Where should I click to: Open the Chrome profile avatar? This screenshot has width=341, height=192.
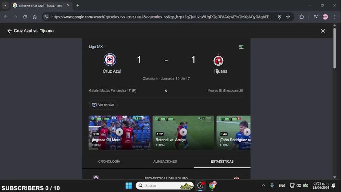(325, 17)
